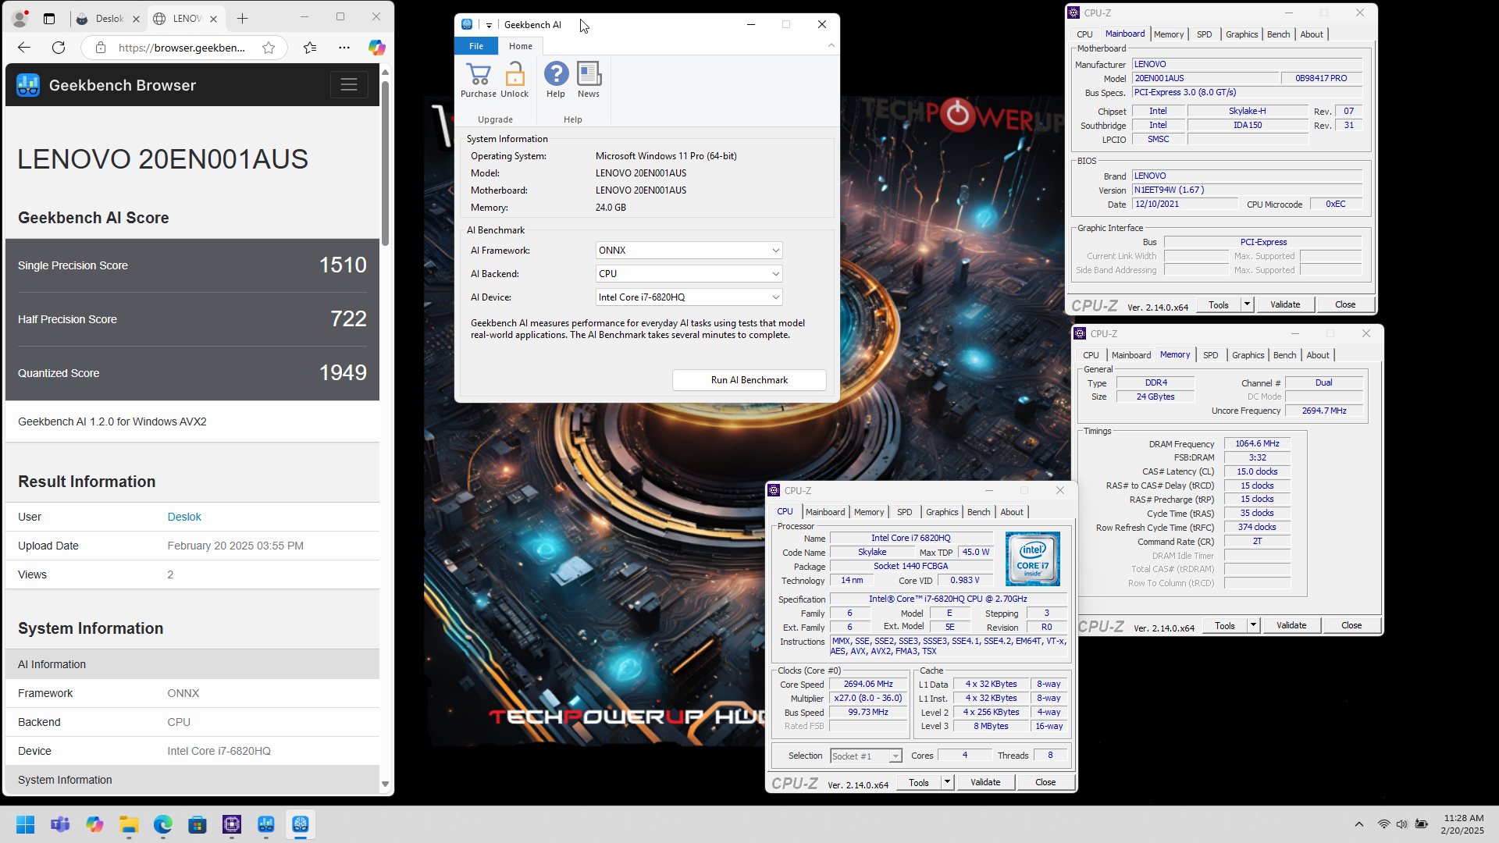Open the Copilot icon in browser toolbar
This screenshot has height=843, width=1499.
[x=377, y=48]
